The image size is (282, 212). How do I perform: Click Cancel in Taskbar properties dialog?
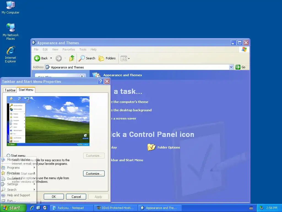[x=76, y=197]
